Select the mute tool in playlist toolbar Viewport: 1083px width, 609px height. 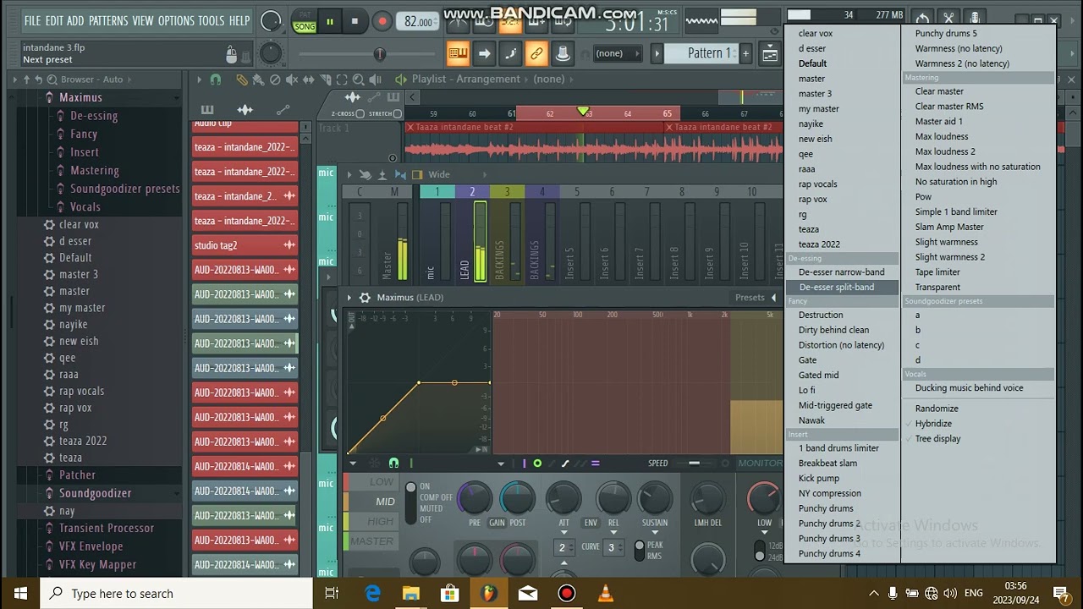tap(291, 80)
